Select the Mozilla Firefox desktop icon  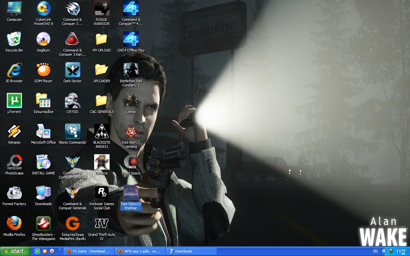tap(14, 226)
